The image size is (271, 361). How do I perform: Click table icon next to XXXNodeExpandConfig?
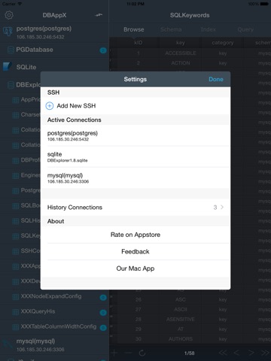(x=16, y=297)
